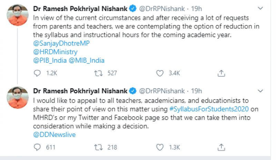
Task: Share the second tweet mentioning DDNewslive
Action: point(221,147)
